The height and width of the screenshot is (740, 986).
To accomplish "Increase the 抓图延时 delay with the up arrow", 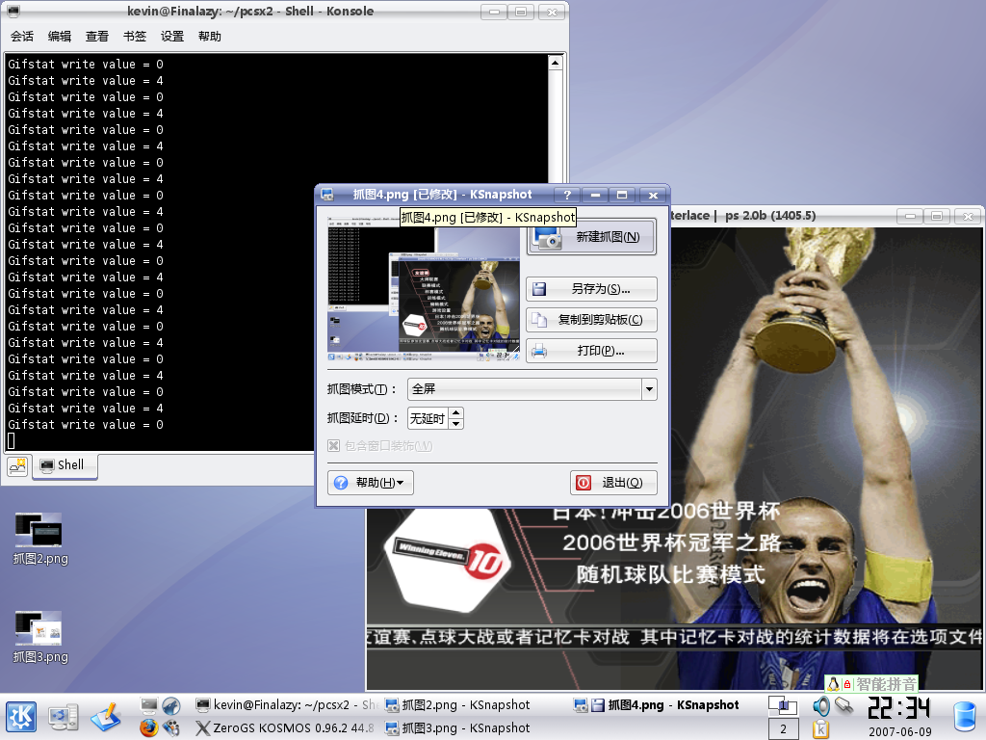I will [456, 412].
